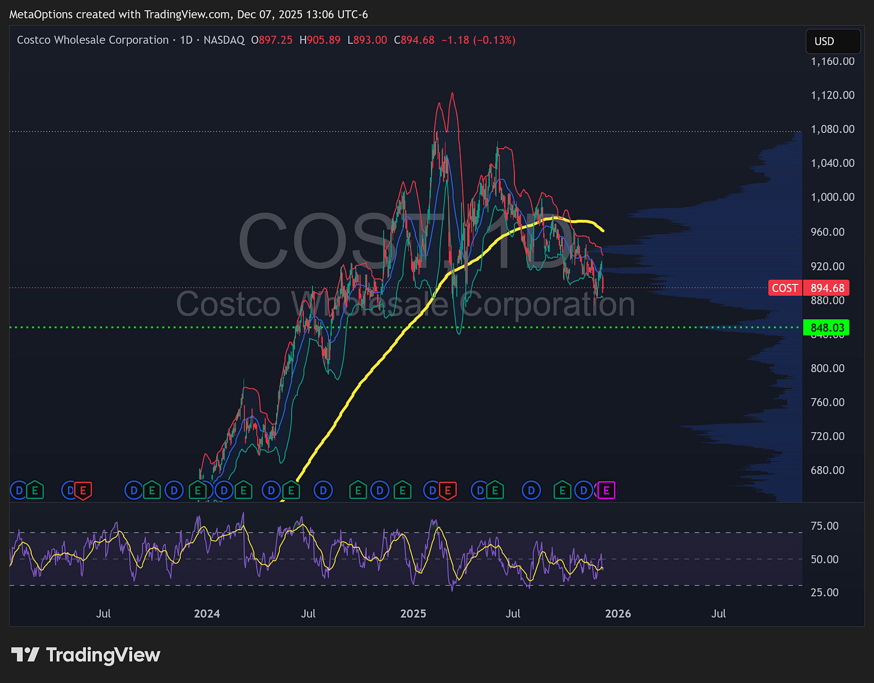Click the −0.13% change value

(x=495, y=40)
